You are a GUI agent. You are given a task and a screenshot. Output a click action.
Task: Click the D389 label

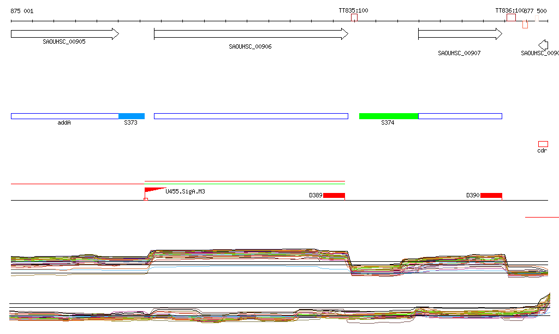click(x=316, y=195)
